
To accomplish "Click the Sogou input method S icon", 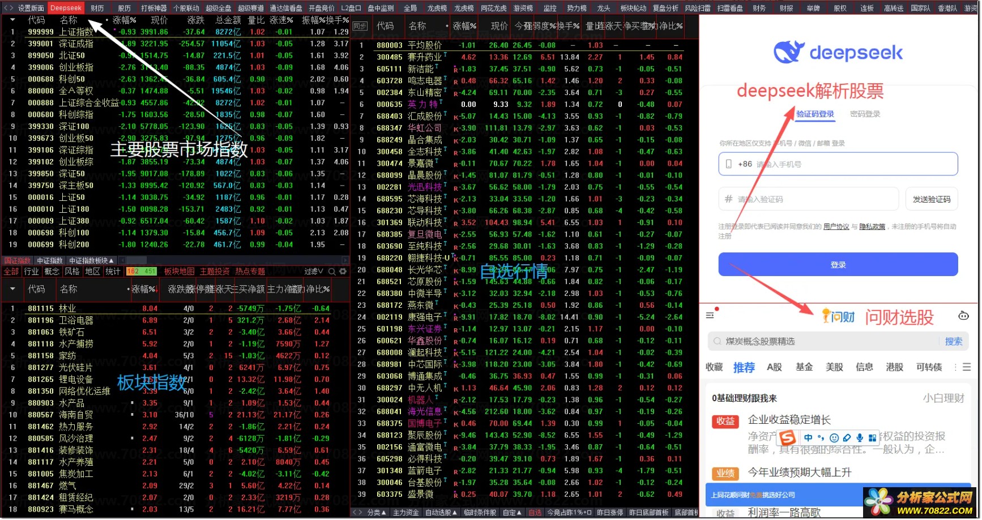I will click(x=787, y=437).
